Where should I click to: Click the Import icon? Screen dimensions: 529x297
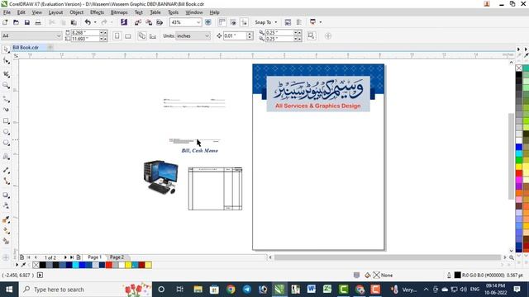(138, 22)
